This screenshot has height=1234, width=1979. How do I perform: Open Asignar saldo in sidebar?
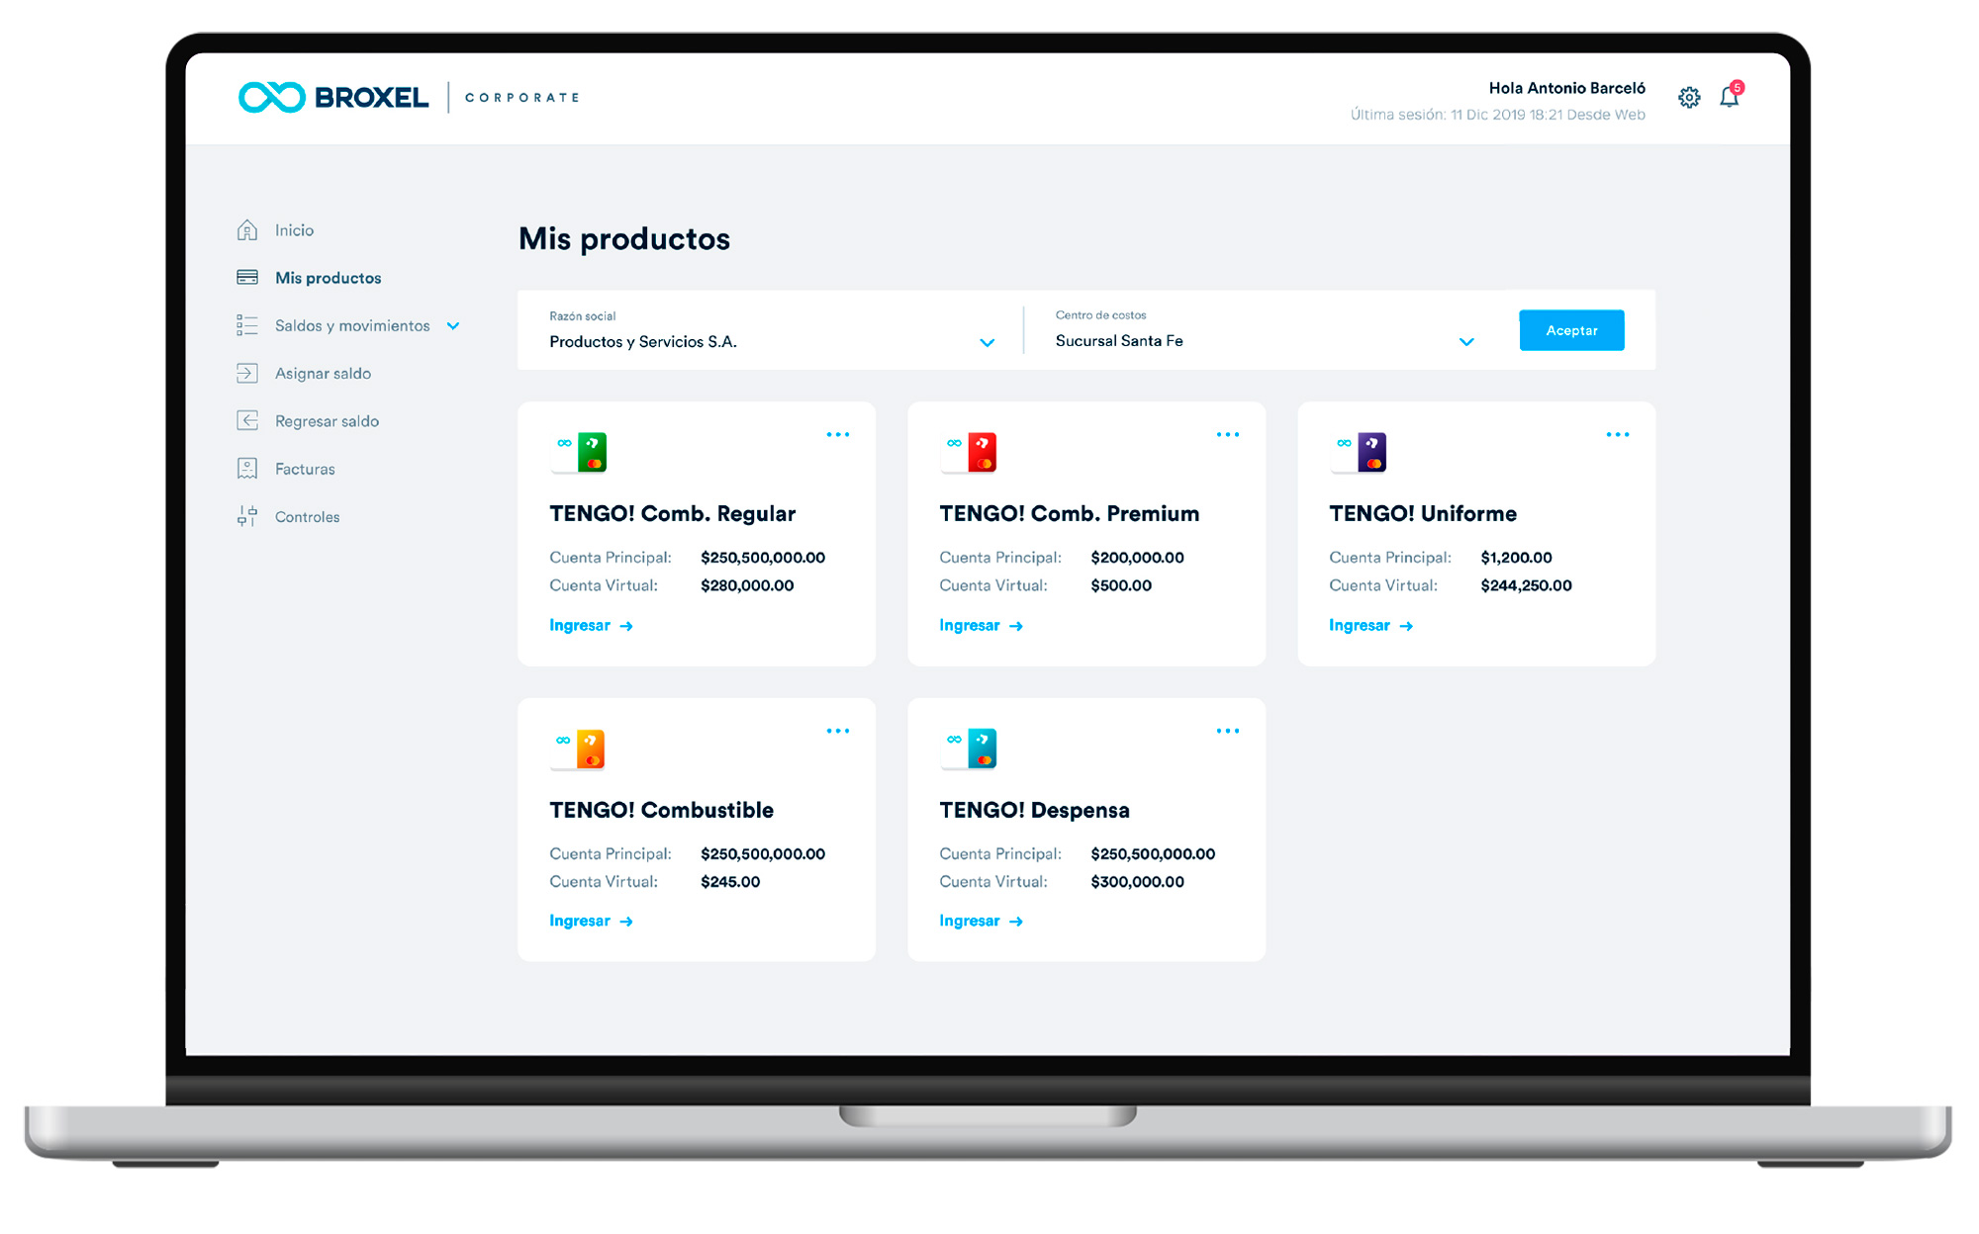(323, 373)
